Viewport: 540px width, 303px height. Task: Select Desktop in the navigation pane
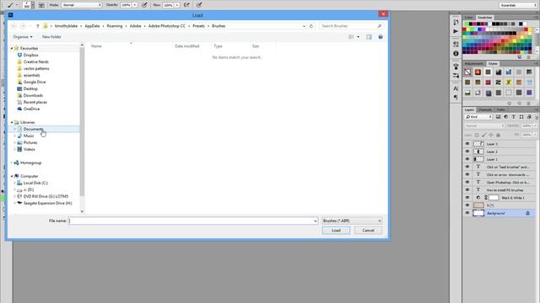pos(27,88)
